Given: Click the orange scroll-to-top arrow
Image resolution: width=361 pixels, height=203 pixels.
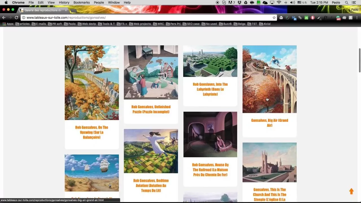Looking at the screenshot, I should 351,191.
